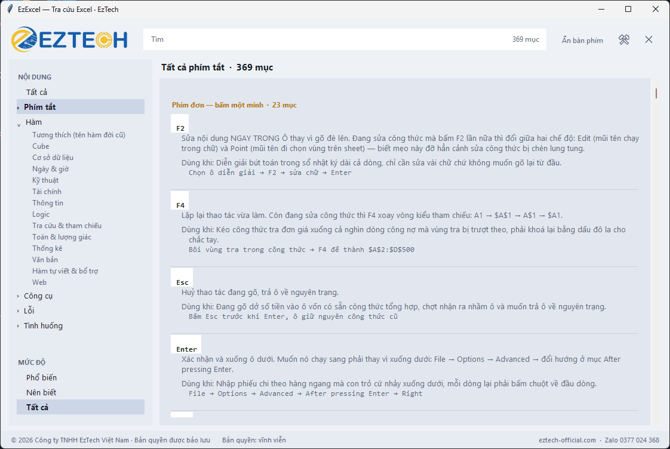Open Tương thích (tên hàm đời cũ)

point(79,135)
